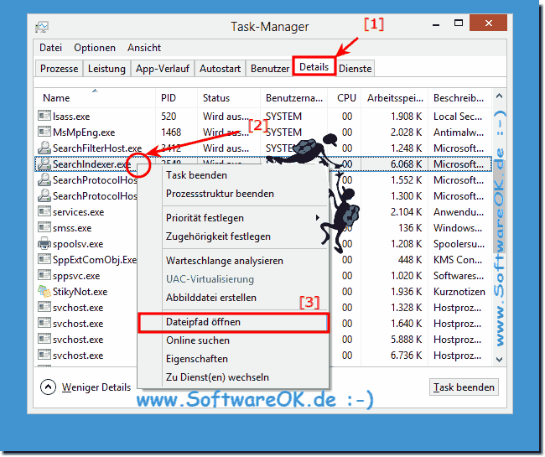Click the scrollbar up arrow
545x457 pixels.
(x=499, y=96)
